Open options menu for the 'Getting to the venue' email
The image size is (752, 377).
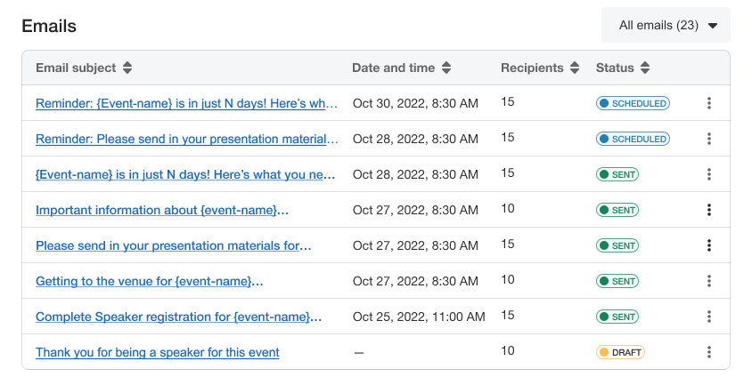coord(709,281)
